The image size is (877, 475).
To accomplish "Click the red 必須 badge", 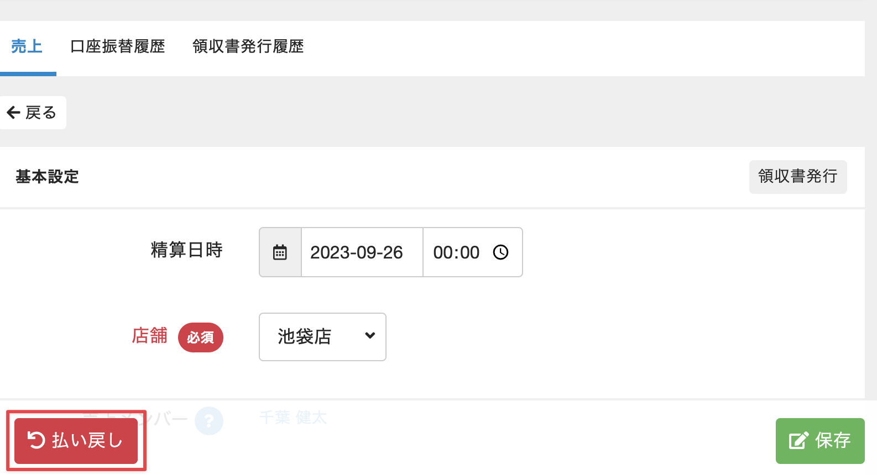I will [200, 337].
